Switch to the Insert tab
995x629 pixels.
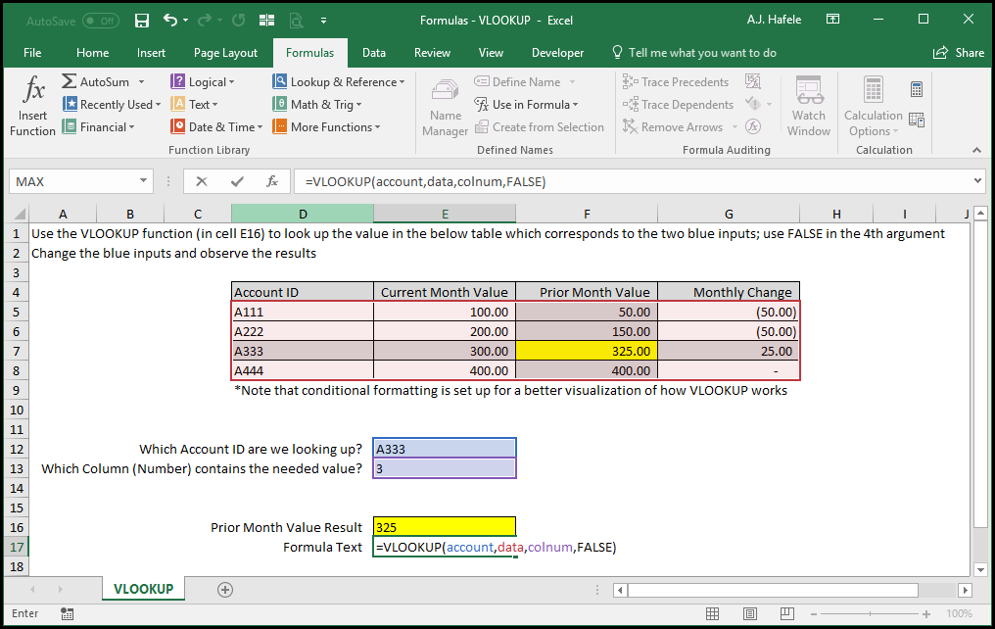tap(151, 53)
